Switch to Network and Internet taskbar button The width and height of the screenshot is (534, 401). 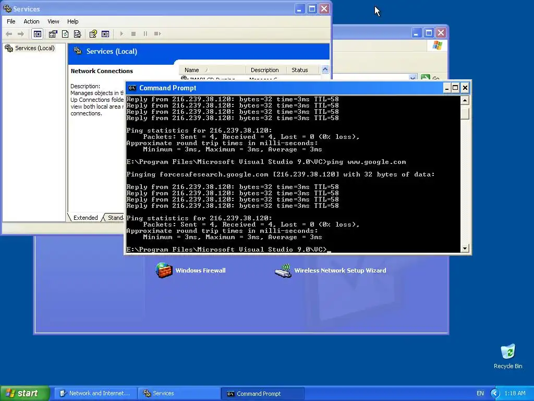coord(95,394)
